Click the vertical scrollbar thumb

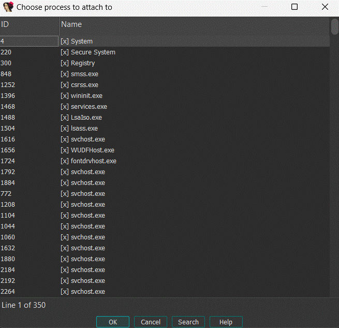[334, 26]
